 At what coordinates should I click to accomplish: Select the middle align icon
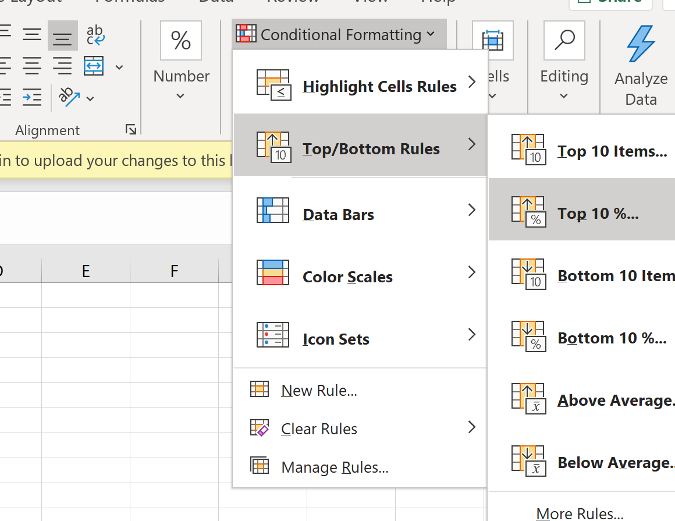[x=32, y=34]
